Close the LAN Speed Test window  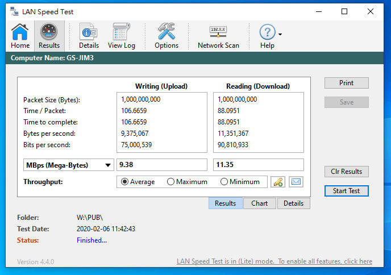pyautogui.click(x=371, y=11)
